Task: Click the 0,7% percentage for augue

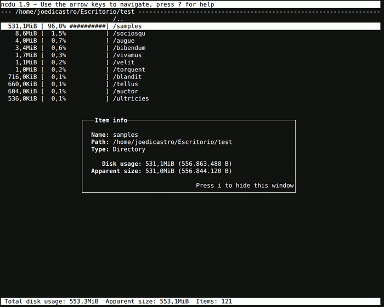Action: 59,41
